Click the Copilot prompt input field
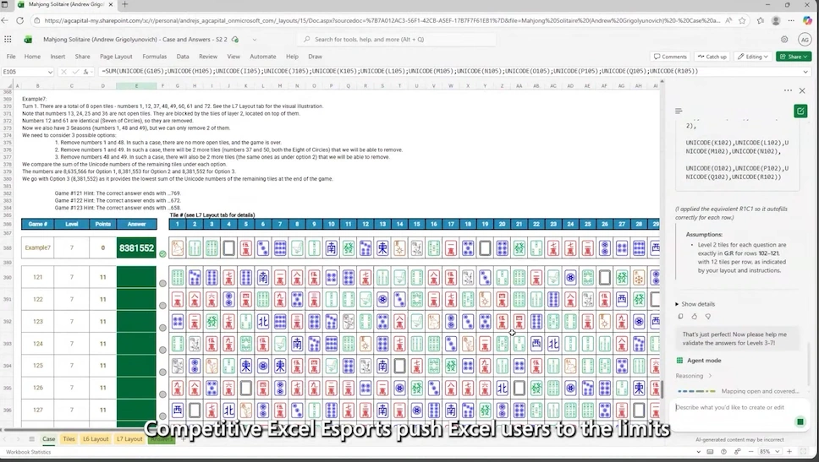 733,407
